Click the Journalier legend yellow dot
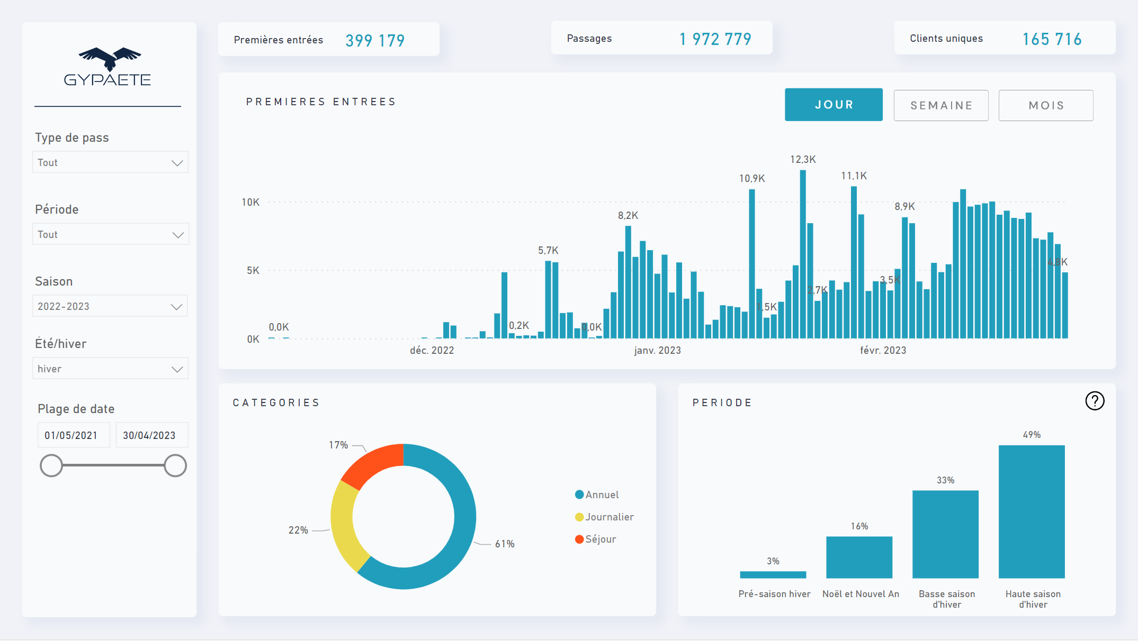This screenshot has height=641, width=1138. click(579, 517)
